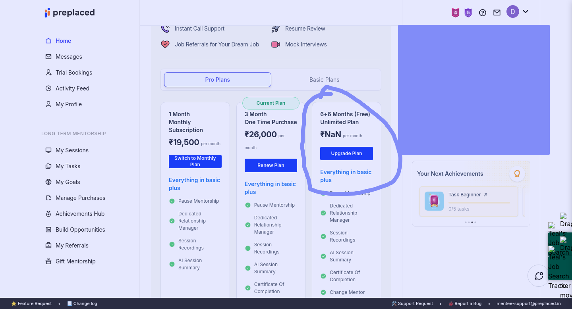The width and height of the screenshot is (572, 309).
Task: Click the Upgrade Plan button
Action: coord(346,154)
